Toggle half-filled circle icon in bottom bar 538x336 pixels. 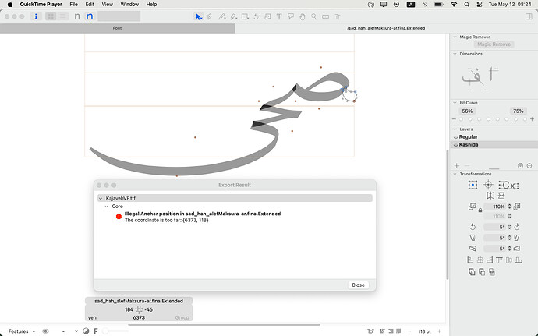click(x=86, y=331)
